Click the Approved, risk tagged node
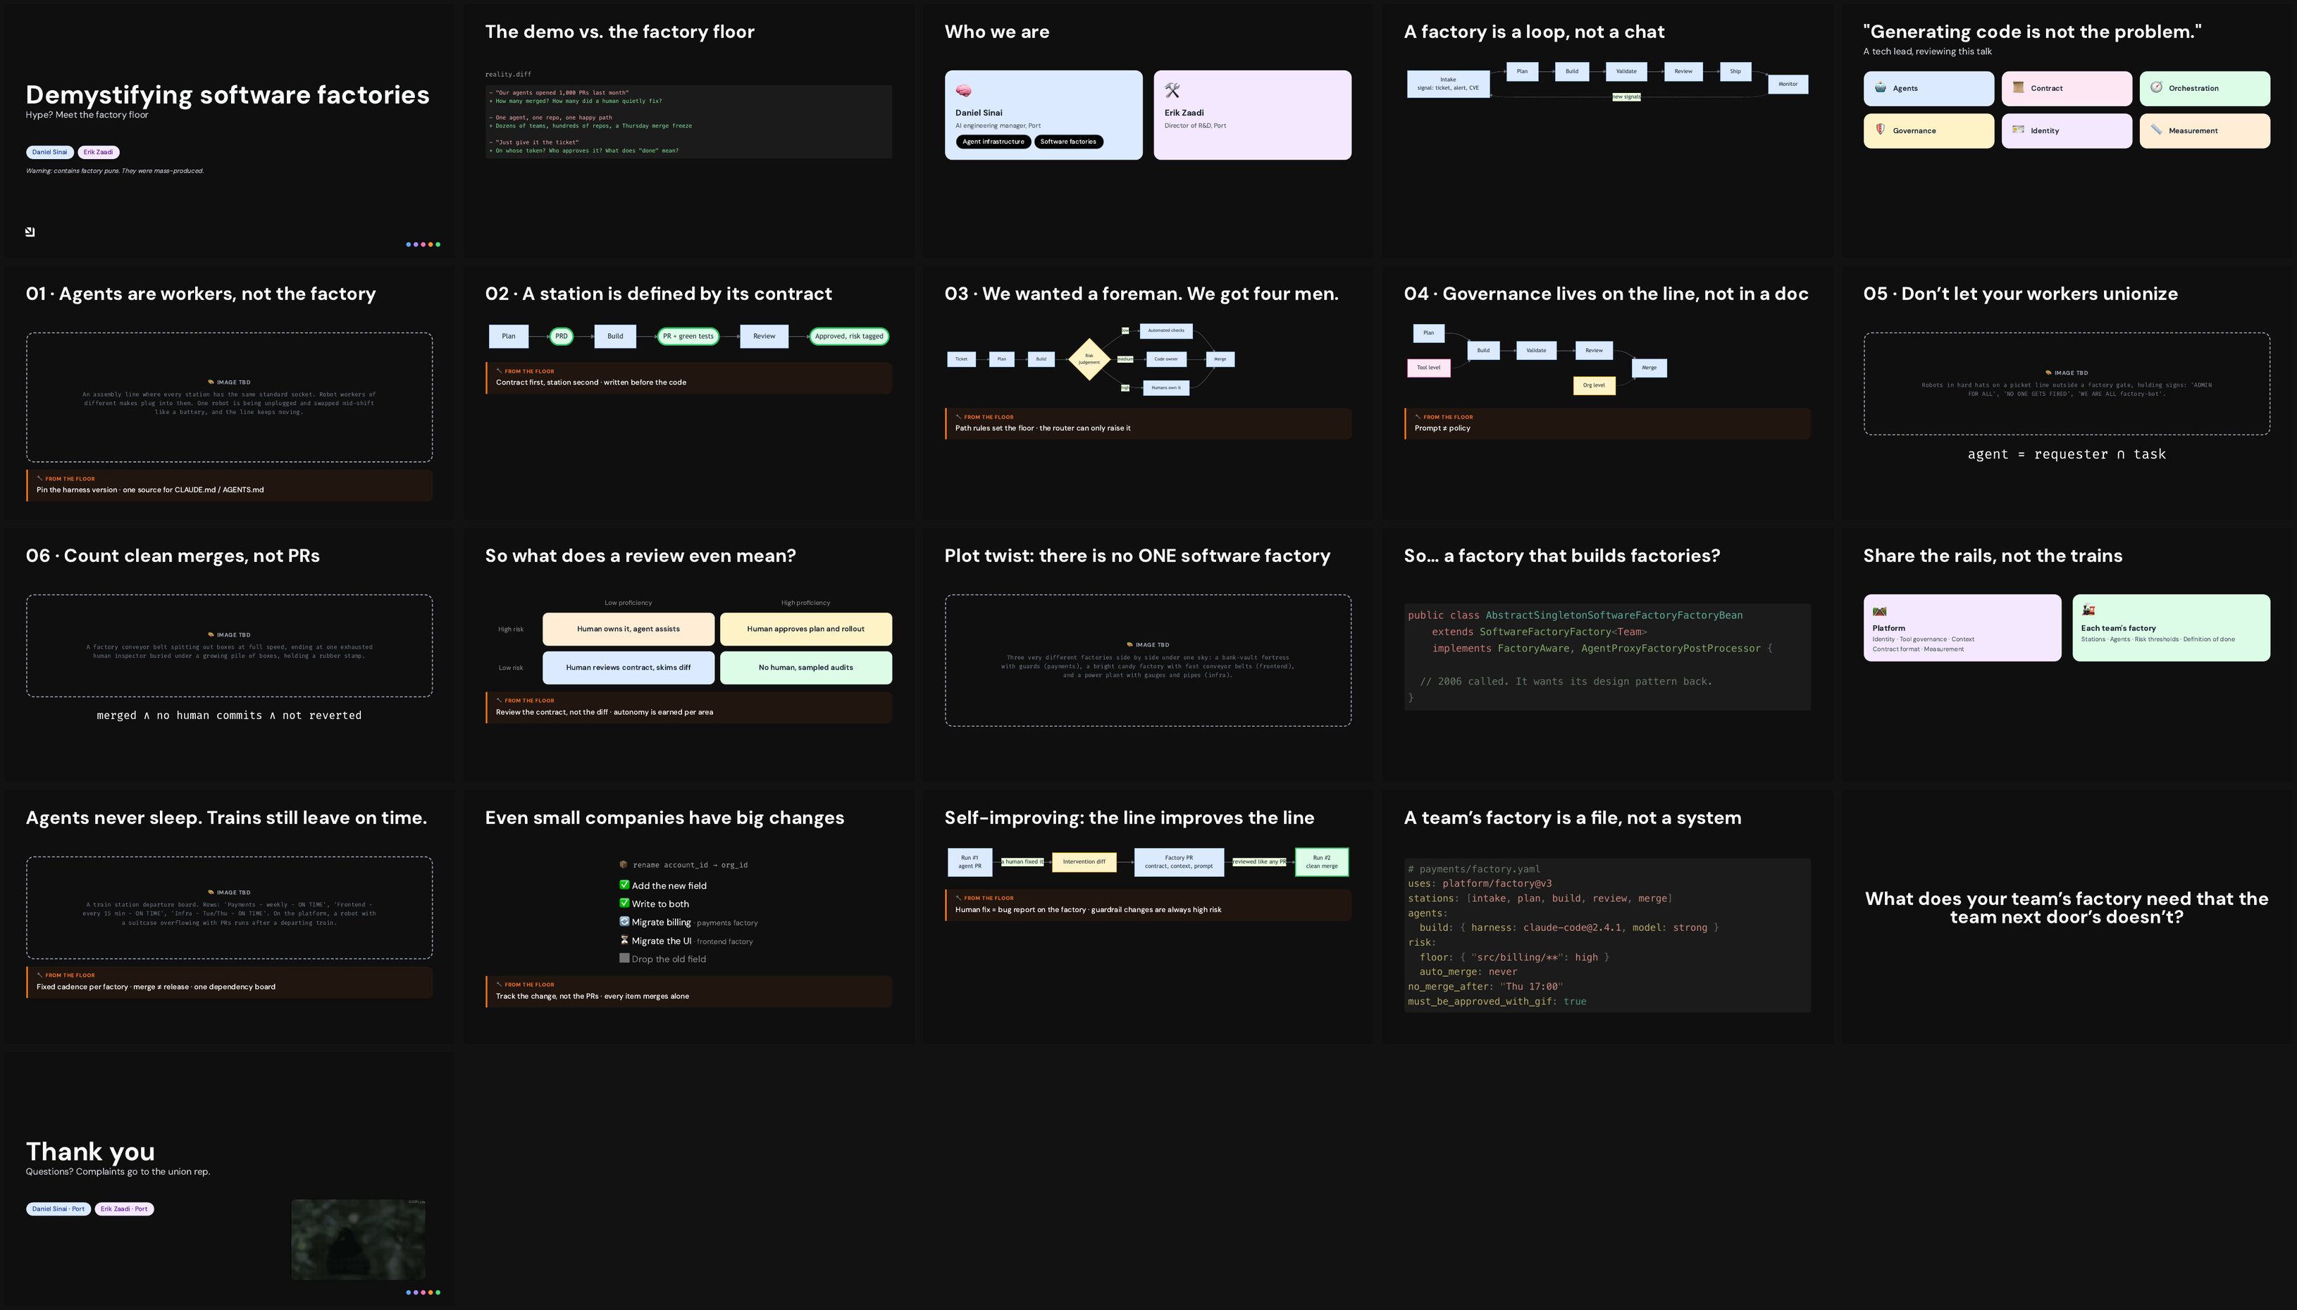The image size is (2297, 1310). [x=849, y=335]
